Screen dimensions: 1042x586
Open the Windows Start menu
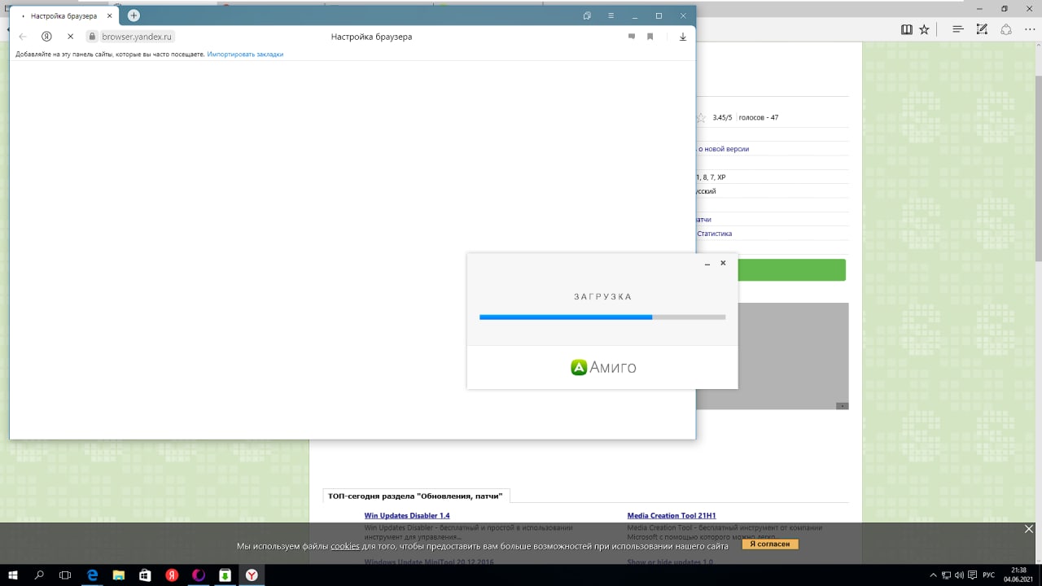pos(13,575)
